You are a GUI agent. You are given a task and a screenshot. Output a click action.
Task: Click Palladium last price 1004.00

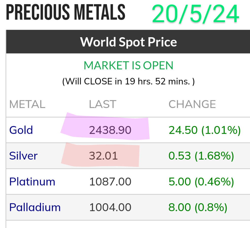point(110,207)
